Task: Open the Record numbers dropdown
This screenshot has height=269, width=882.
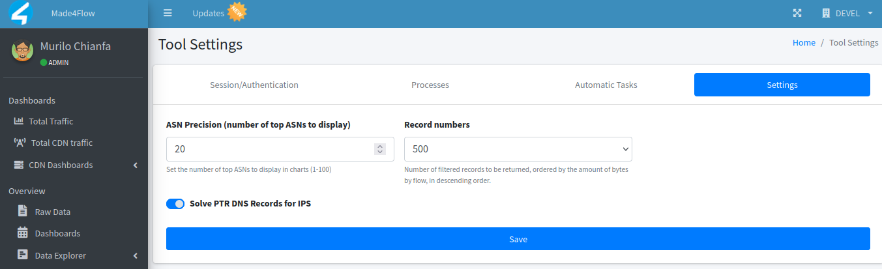Action: click(x=518, y=149)
